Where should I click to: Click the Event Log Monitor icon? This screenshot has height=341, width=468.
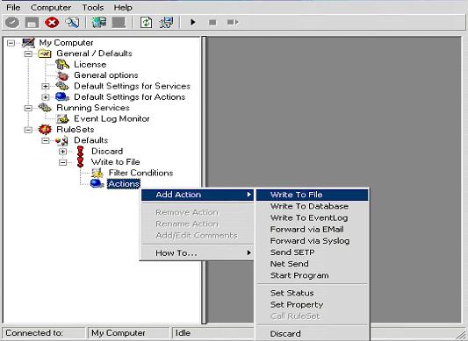pyautogui.click(x=62, y=118)
